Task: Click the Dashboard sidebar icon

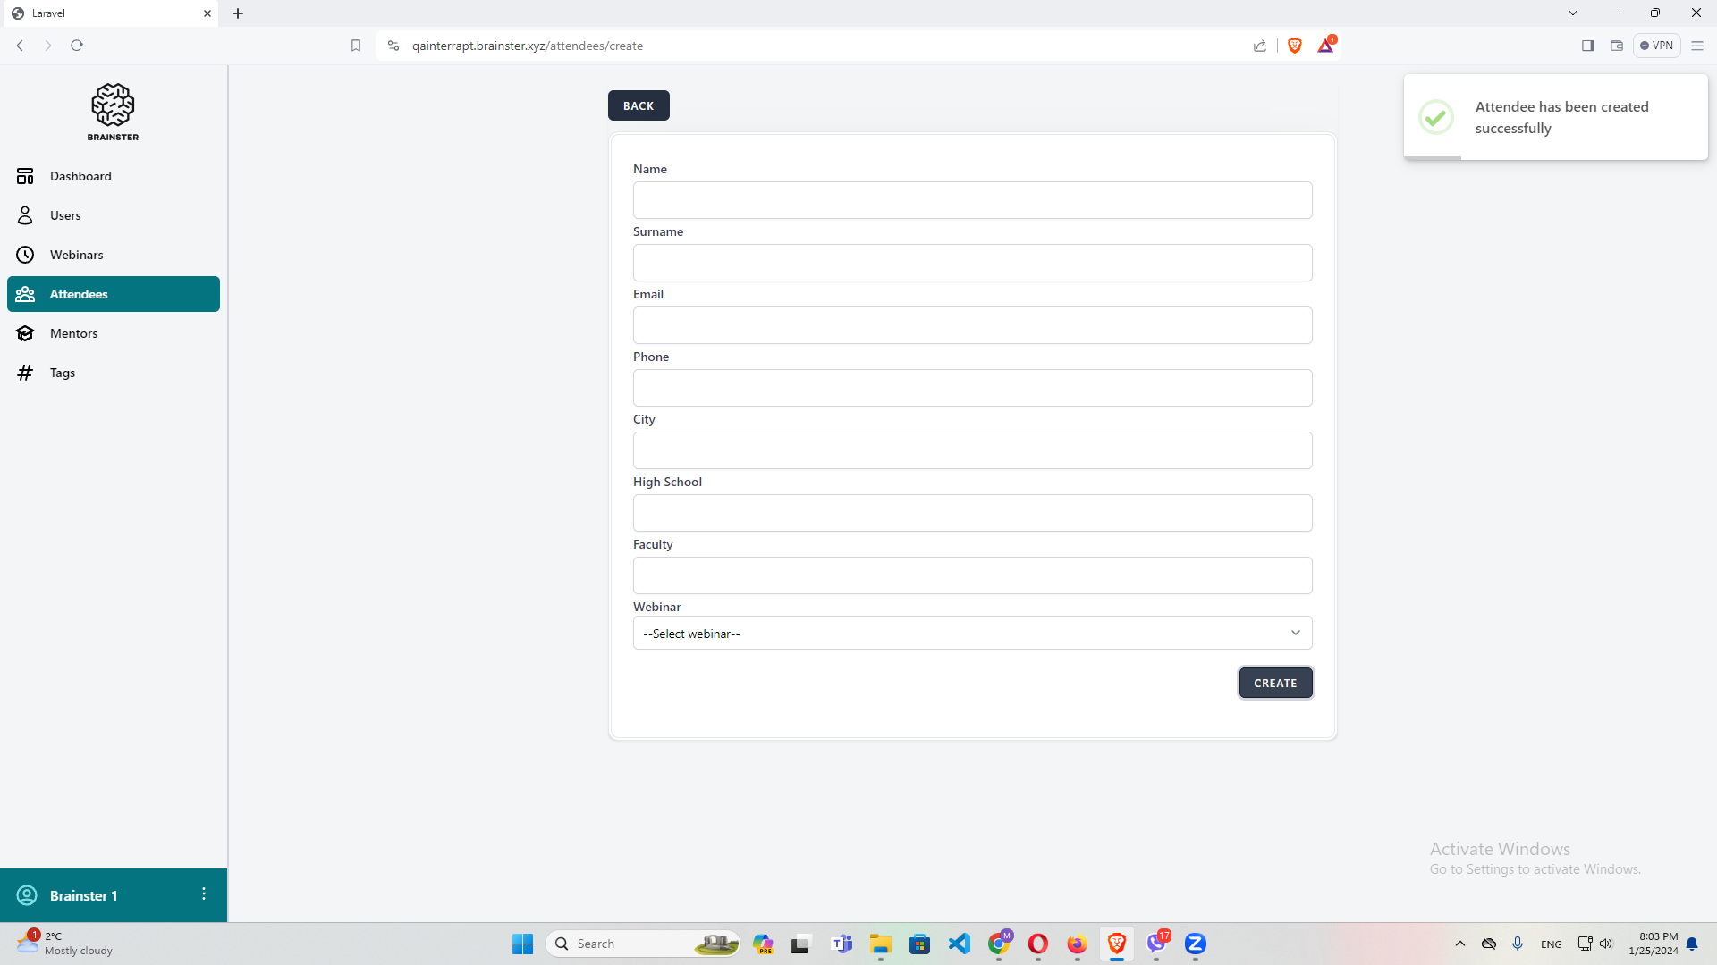Action: (25, 176)
